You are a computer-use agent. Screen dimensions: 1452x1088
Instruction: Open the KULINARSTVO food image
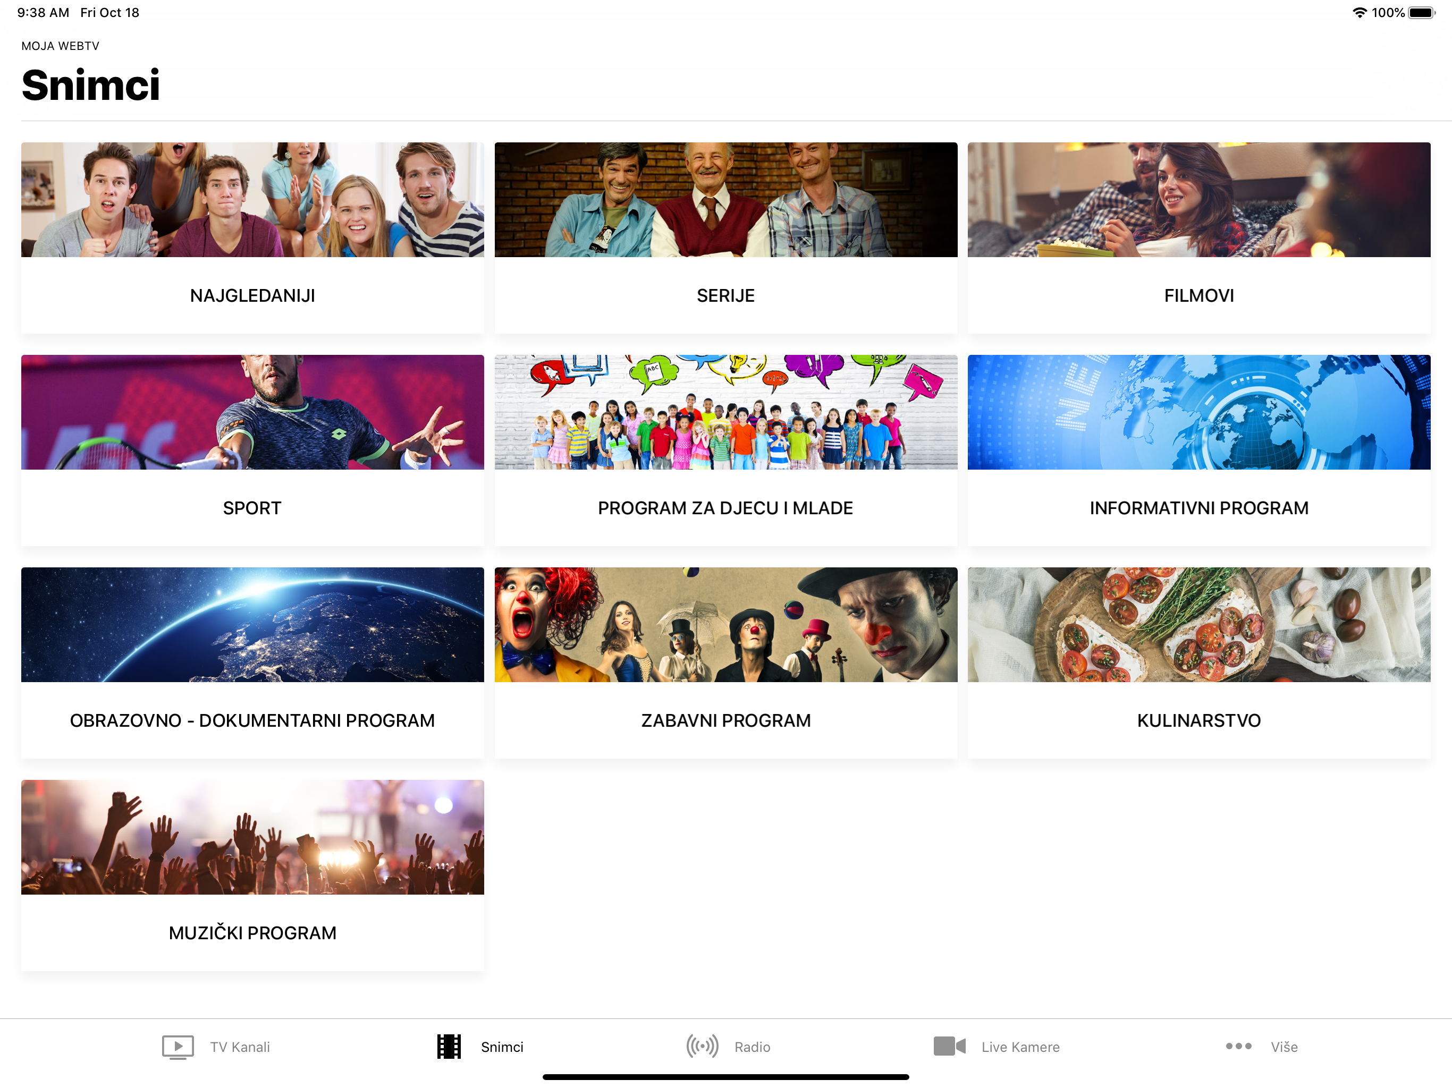coord(1199,625)
